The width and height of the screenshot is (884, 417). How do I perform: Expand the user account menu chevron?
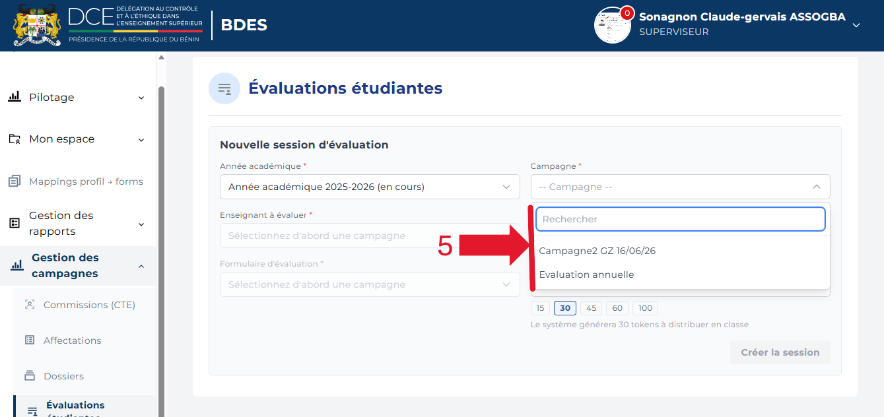(856, 25)
